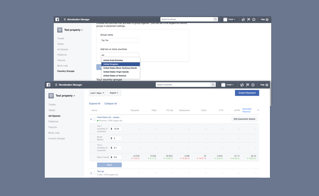Choose United Arab Emirates from the suggestions

(x=121, y=61)
